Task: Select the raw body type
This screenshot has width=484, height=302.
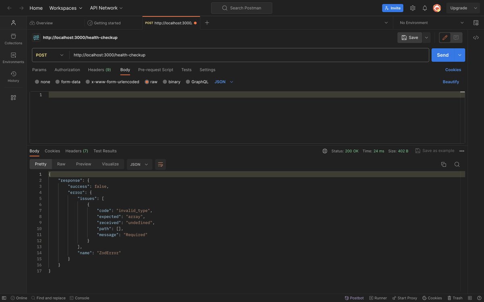Action: [x=151, y=82]
